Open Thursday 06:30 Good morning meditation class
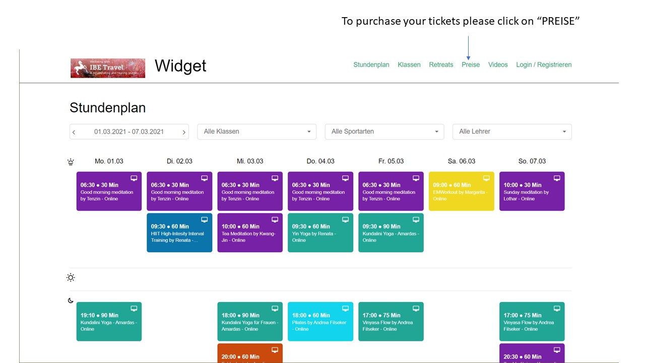645x363 pixels. point(320,191)
